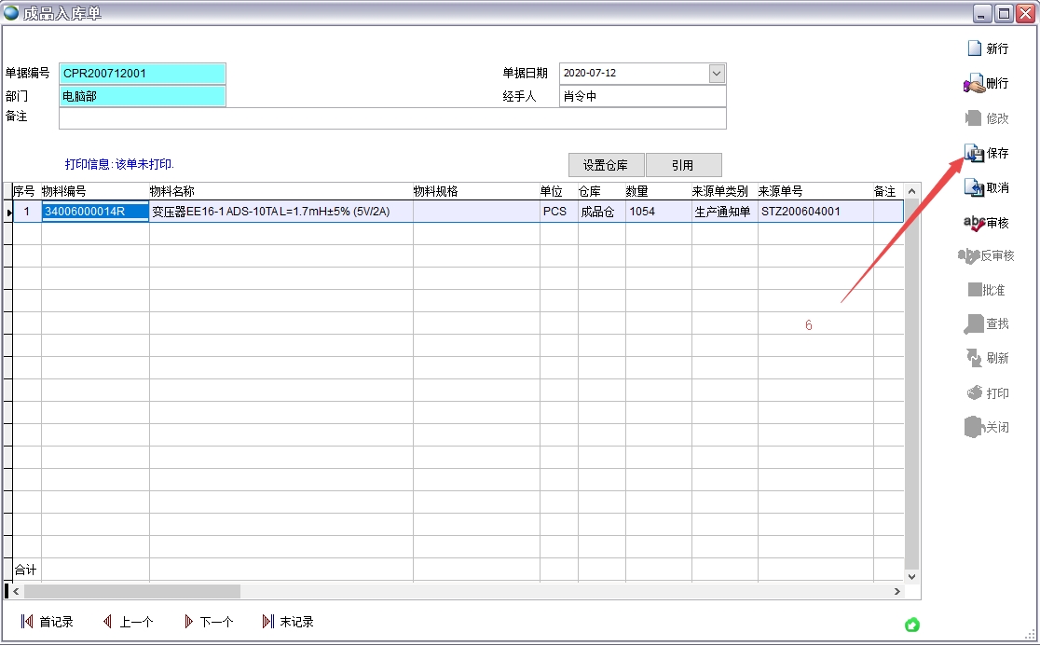Jump to first record with 首记录

(27, 622)
